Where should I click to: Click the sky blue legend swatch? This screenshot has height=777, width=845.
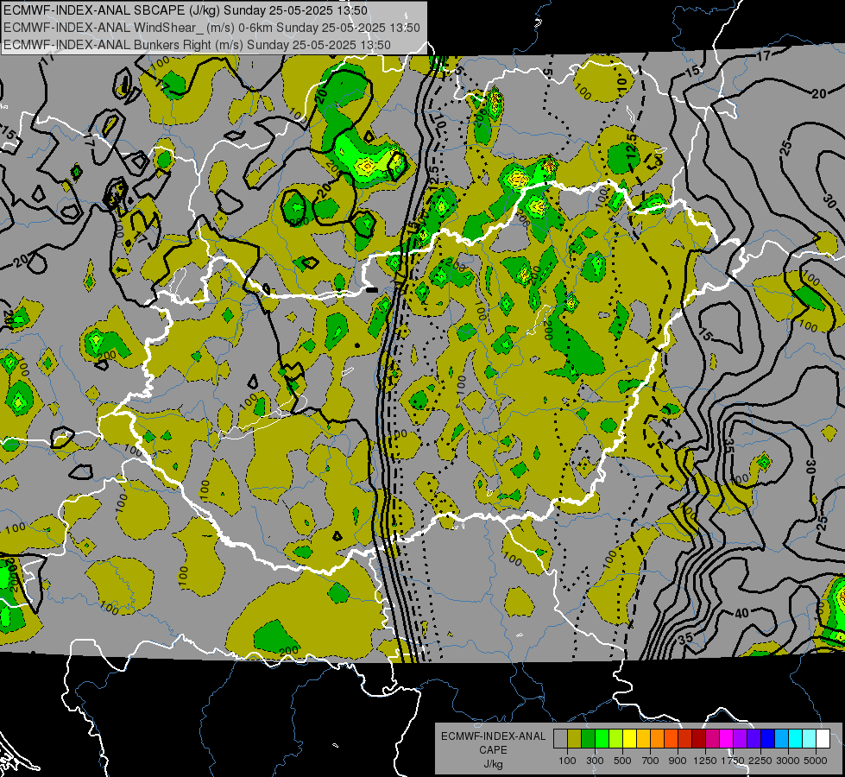click(x=781, y=739)
